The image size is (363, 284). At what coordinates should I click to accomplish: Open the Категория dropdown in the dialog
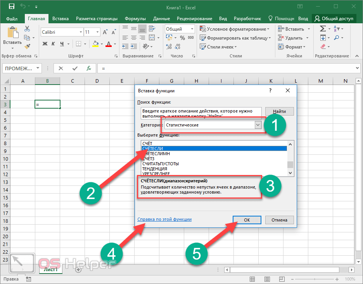(258, 125)
